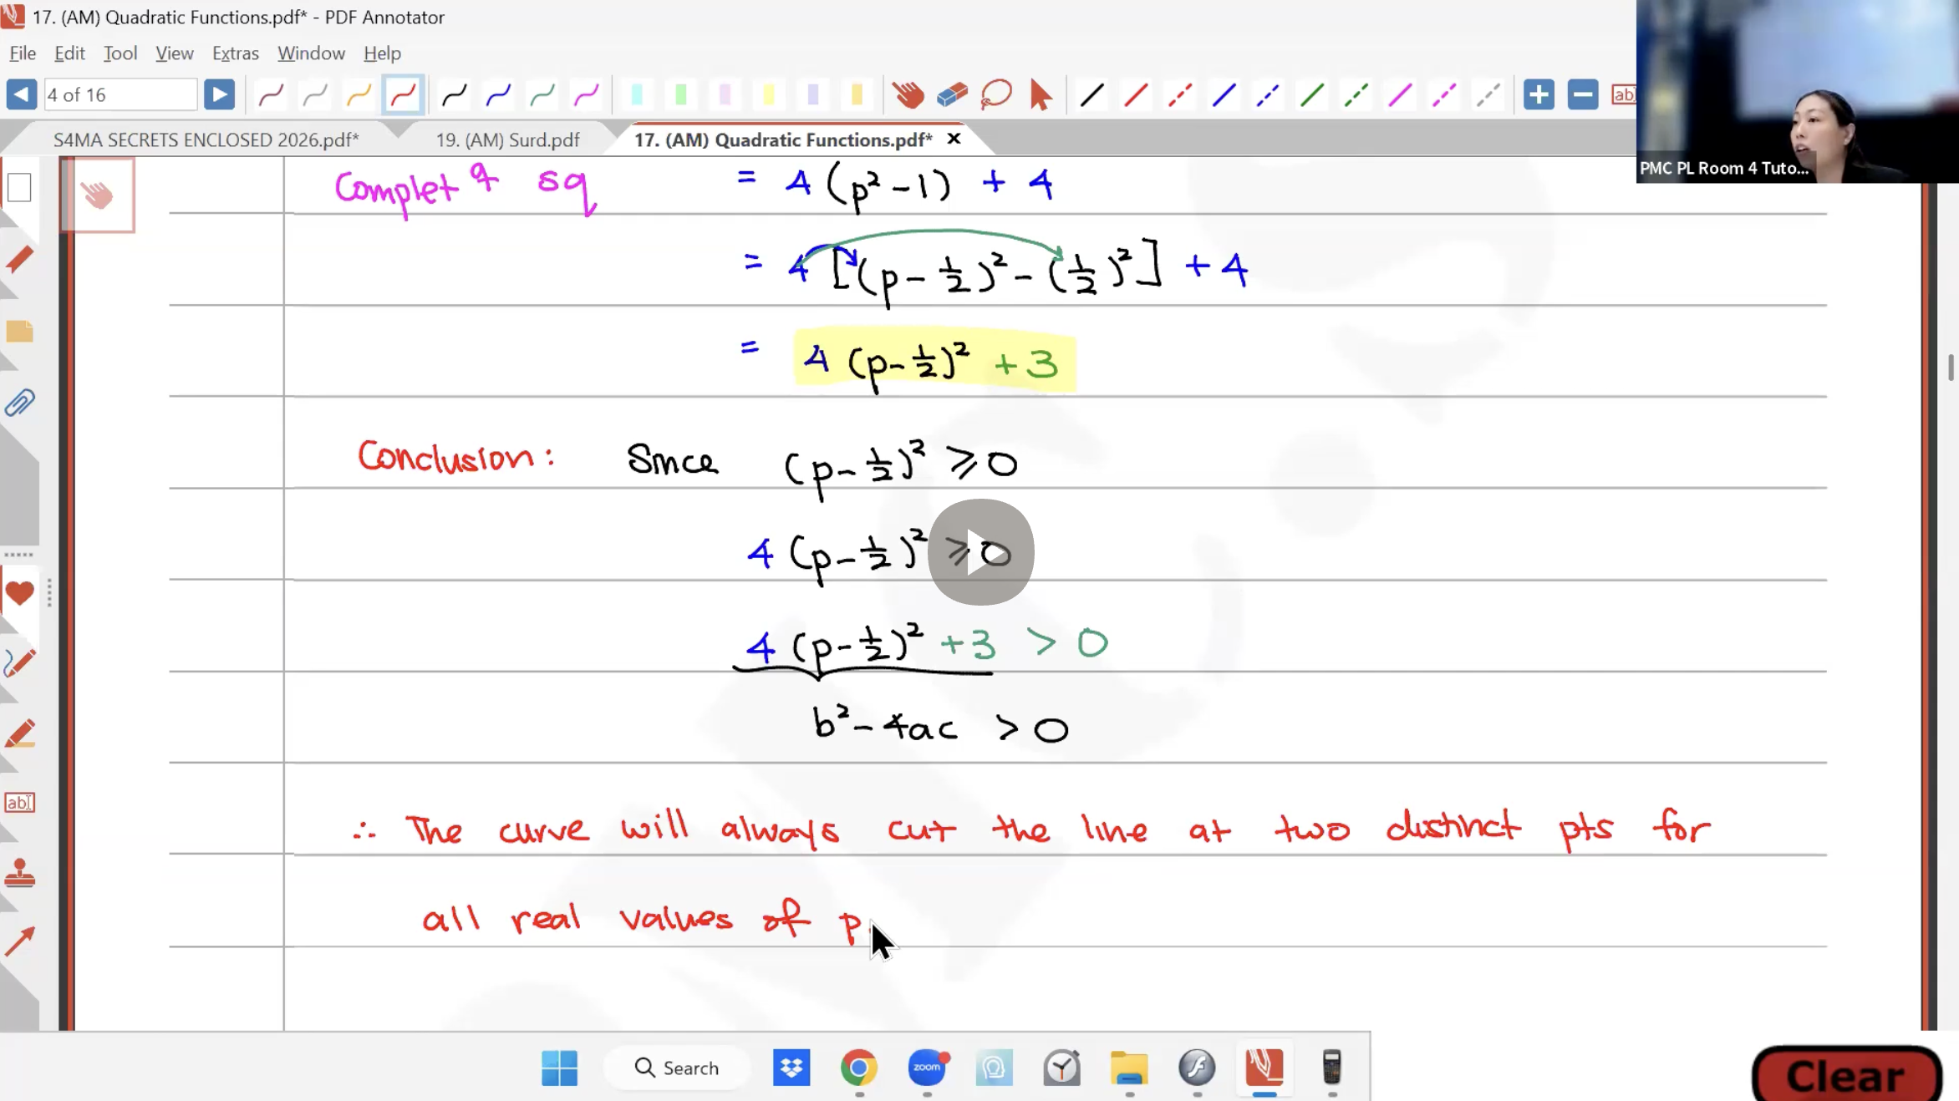Pick the lavender highlighter marker
This screenshot has height=1101, width=1959.
point(812,95)
